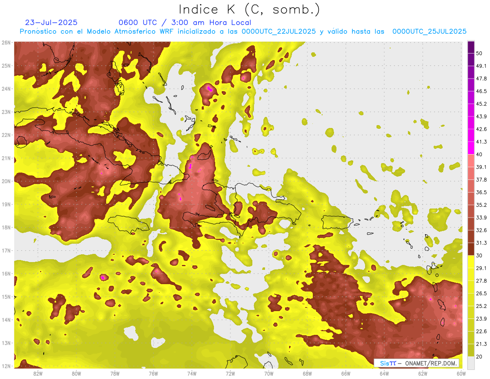Image resolution: width=490 pixels, height=379 pixels.
Task: Click the "78W" longitude label
Action: [x=115, y=374]
